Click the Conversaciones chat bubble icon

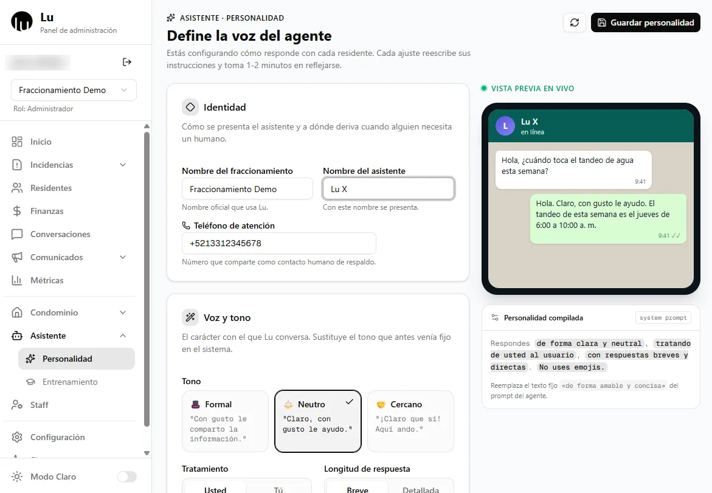click(x=17, y=234)
